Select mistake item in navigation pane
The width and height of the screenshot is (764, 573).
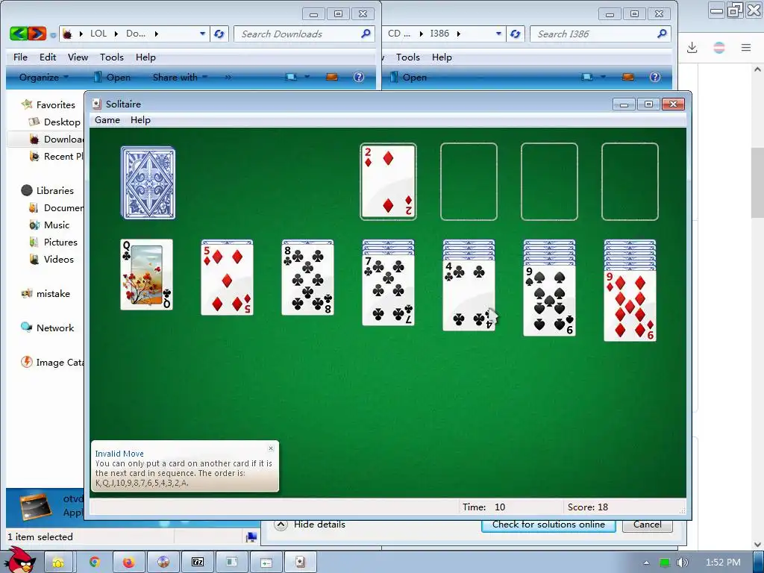tap(53, 294)
